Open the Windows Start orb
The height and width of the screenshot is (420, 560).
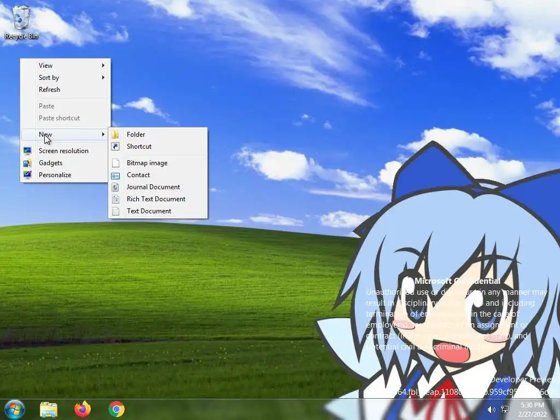pos(15,409)
